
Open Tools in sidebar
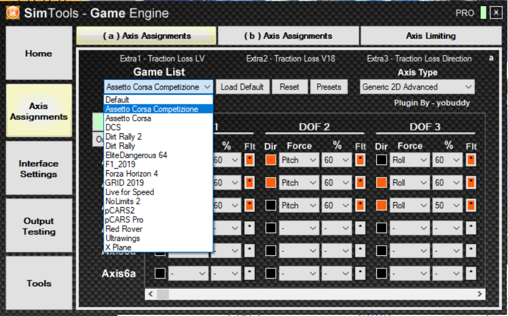click(x=39, y=283)
